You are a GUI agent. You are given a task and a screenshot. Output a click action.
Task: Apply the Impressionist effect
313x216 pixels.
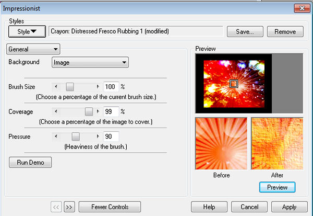click(x=289, y=207)
